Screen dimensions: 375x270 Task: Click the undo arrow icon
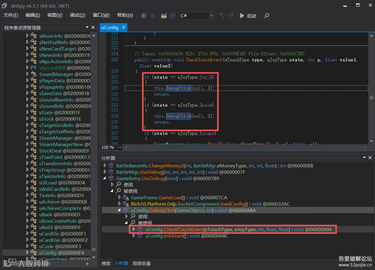pos(222,16)
